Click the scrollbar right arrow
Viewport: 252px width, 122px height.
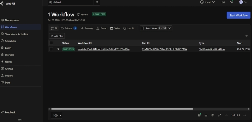tap(249, 109)
